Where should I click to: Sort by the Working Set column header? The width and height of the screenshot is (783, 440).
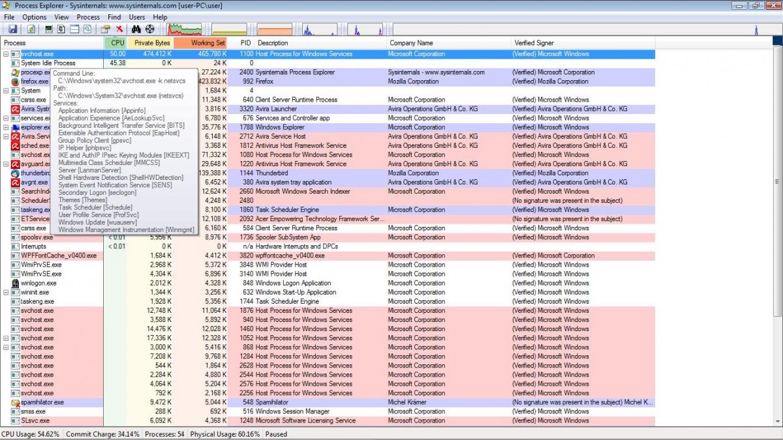point(201,43)
